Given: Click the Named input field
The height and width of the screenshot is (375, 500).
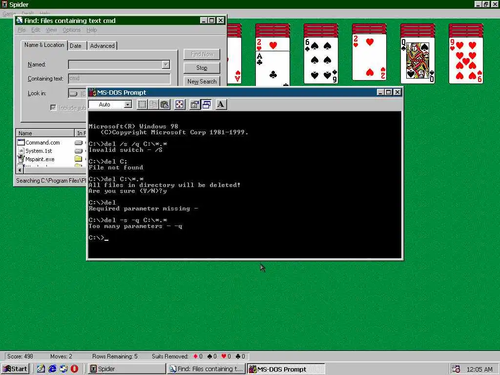Looking at the screenshot, I should point(115,64).
